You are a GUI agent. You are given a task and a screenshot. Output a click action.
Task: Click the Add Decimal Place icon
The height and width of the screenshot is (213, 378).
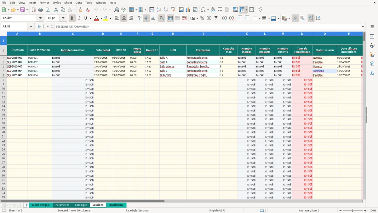point(224,18)
